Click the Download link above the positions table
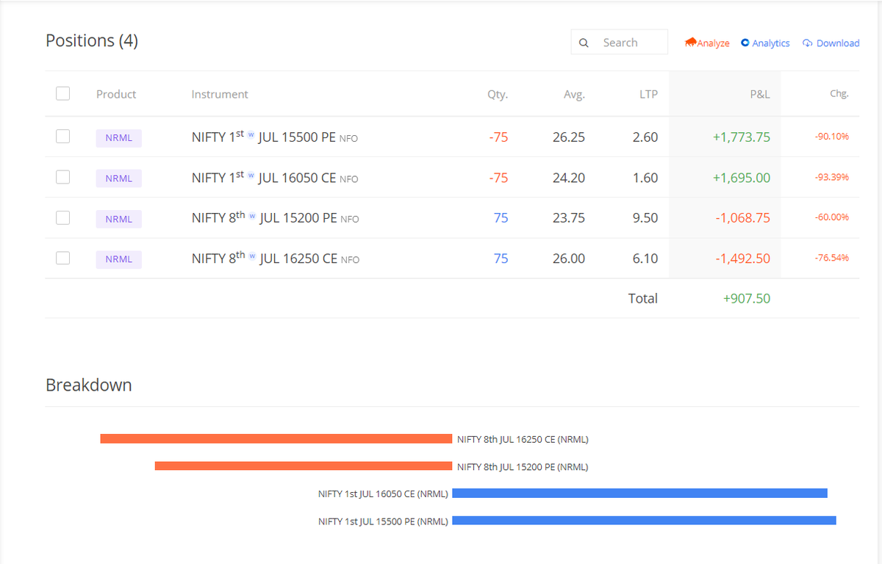Viewport: 882px width, 564px height. pos(836,43)
